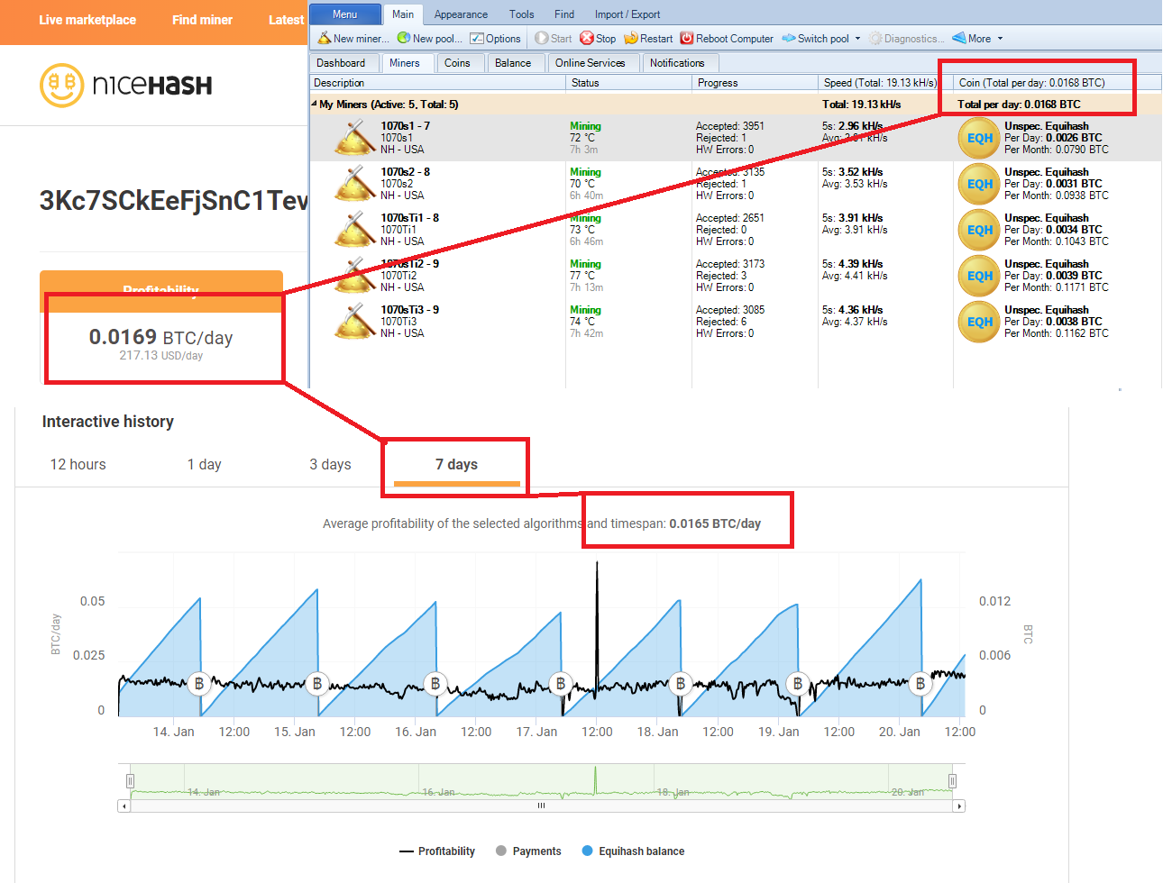Click the Diagnostics gear icon
This screenshot has width=1163, height=883.
pos(875,39)
